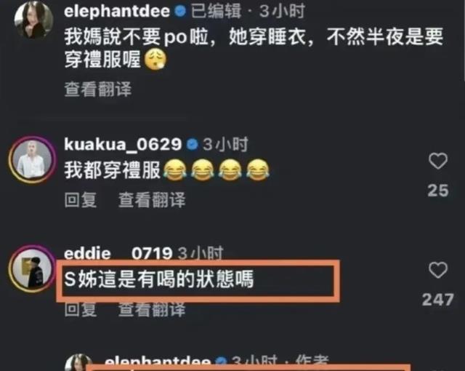Tap the kuakua_0629 username
Screen dimensions: 465x371
[123, 144]
